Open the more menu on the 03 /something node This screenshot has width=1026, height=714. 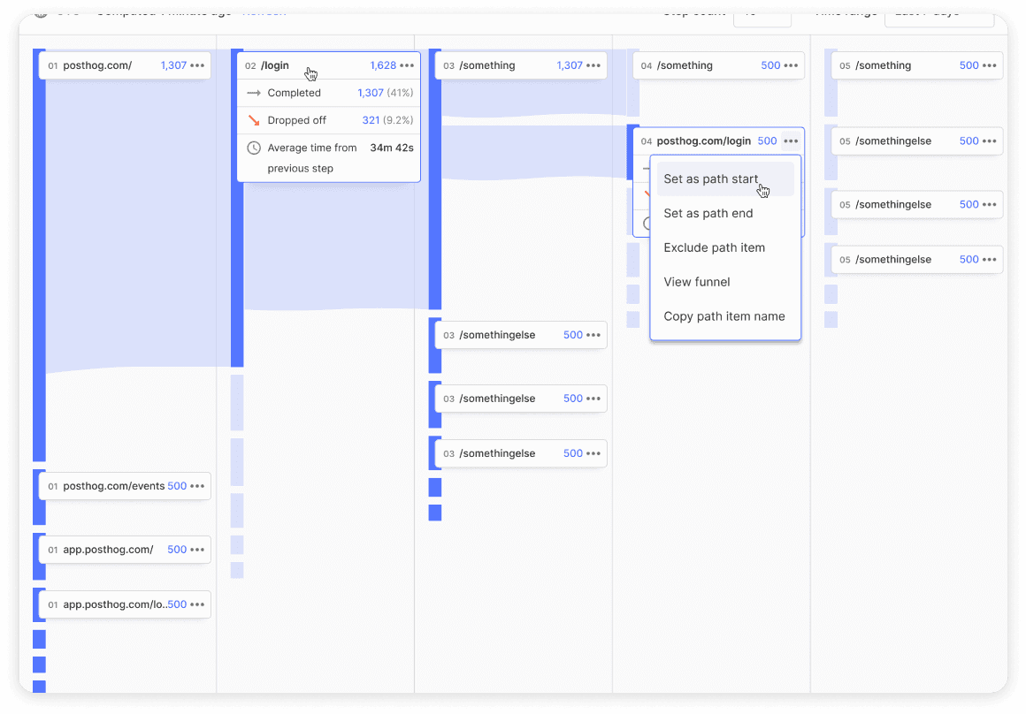coord(593,65)
